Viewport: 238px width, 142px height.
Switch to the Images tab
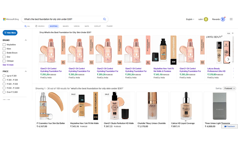[65, 26]
